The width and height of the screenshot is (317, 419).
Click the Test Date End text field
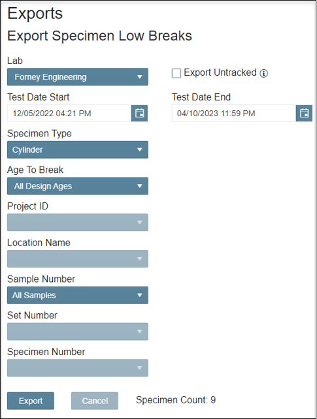click(x=234, y=114)
